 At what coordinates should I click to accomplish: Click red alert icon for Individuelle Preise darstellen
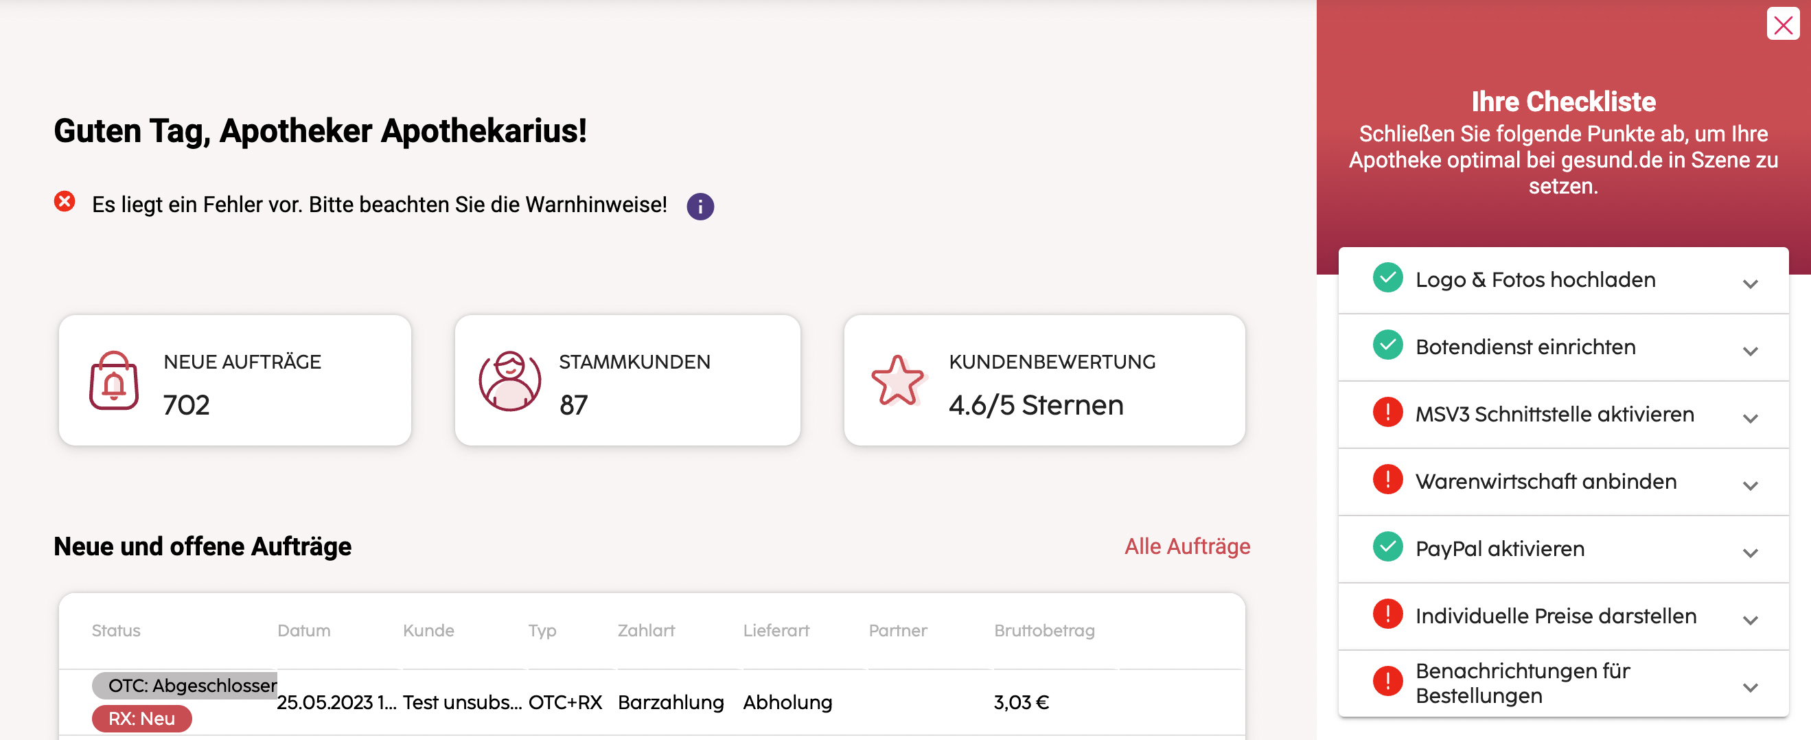tap(1387, 614)
